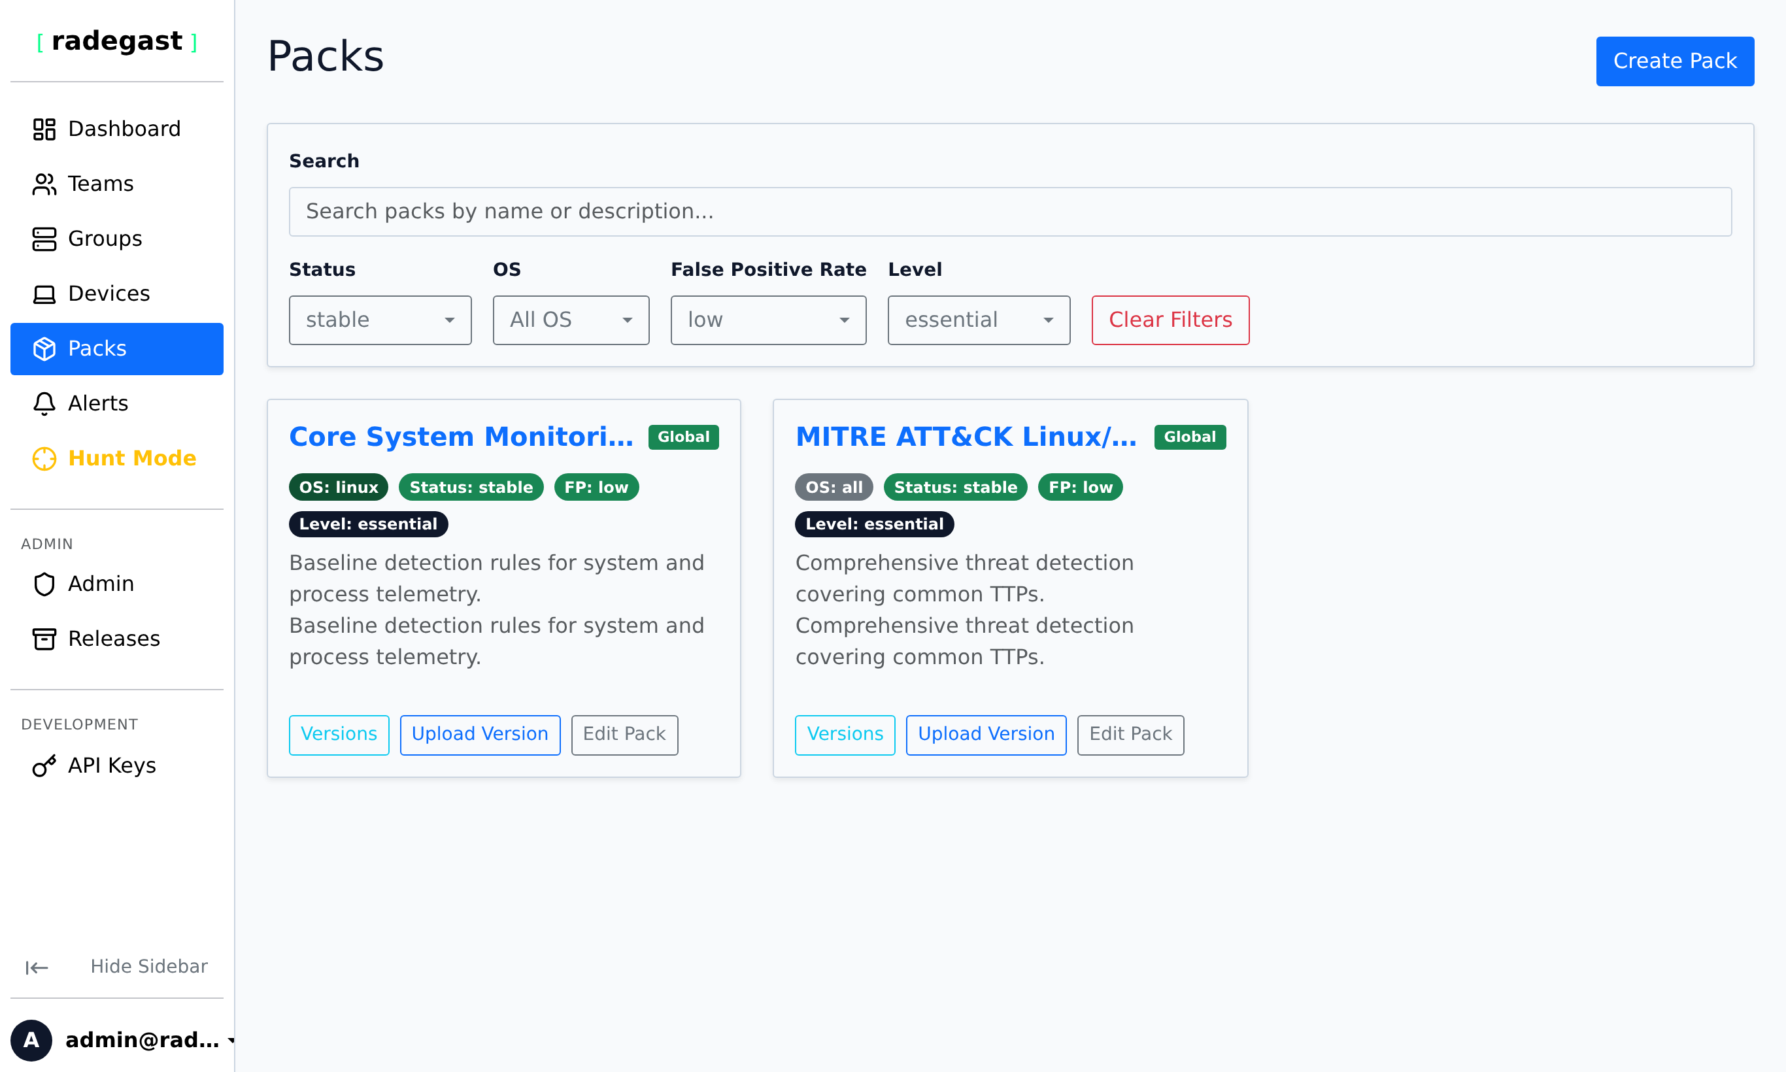Click 'Level: essential' badge on Core System card
This screenshot has height=1072, width=1786.
[x=369, y=524]
